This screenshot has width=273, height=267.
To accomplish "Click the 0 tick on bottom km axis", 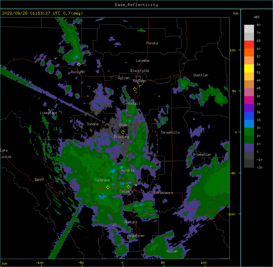I will click(x=122, y=263).
